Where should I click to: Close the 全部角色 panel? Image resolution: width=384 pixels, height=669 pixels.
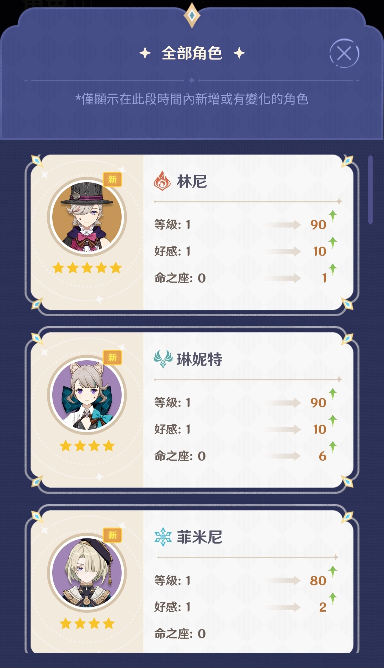pyautogui.click(x=344, y=53)
